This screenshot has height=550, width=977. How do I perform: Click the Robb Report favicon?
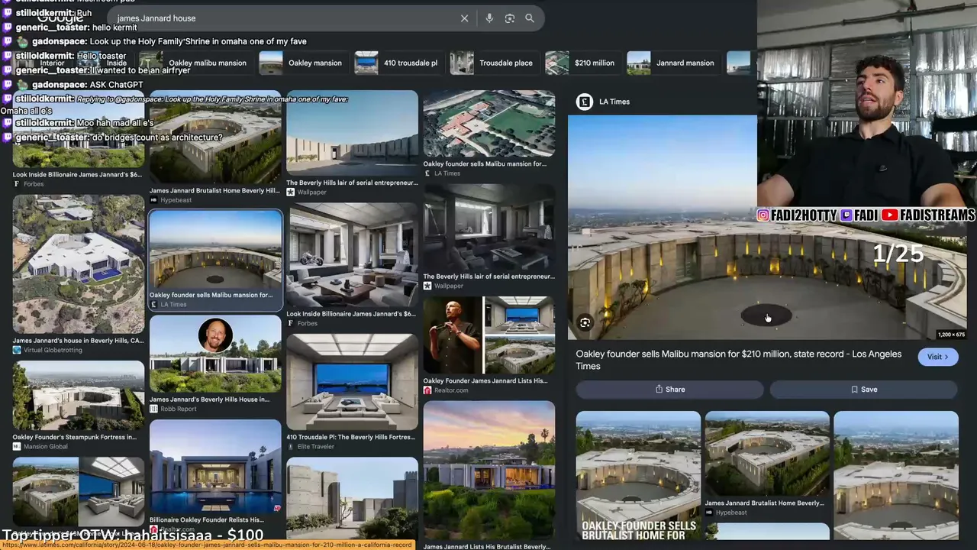click(153, 409)
